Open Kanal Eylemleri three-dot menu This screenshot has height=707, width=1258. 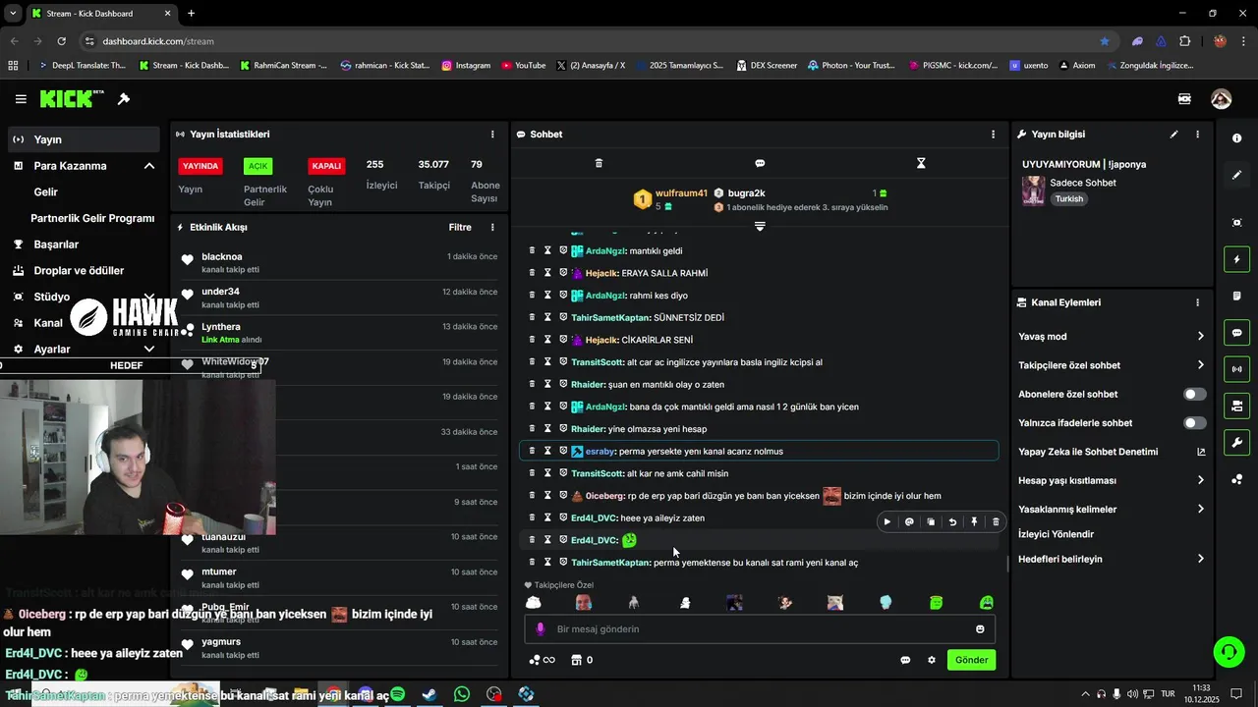click(x=1197, y=302)
